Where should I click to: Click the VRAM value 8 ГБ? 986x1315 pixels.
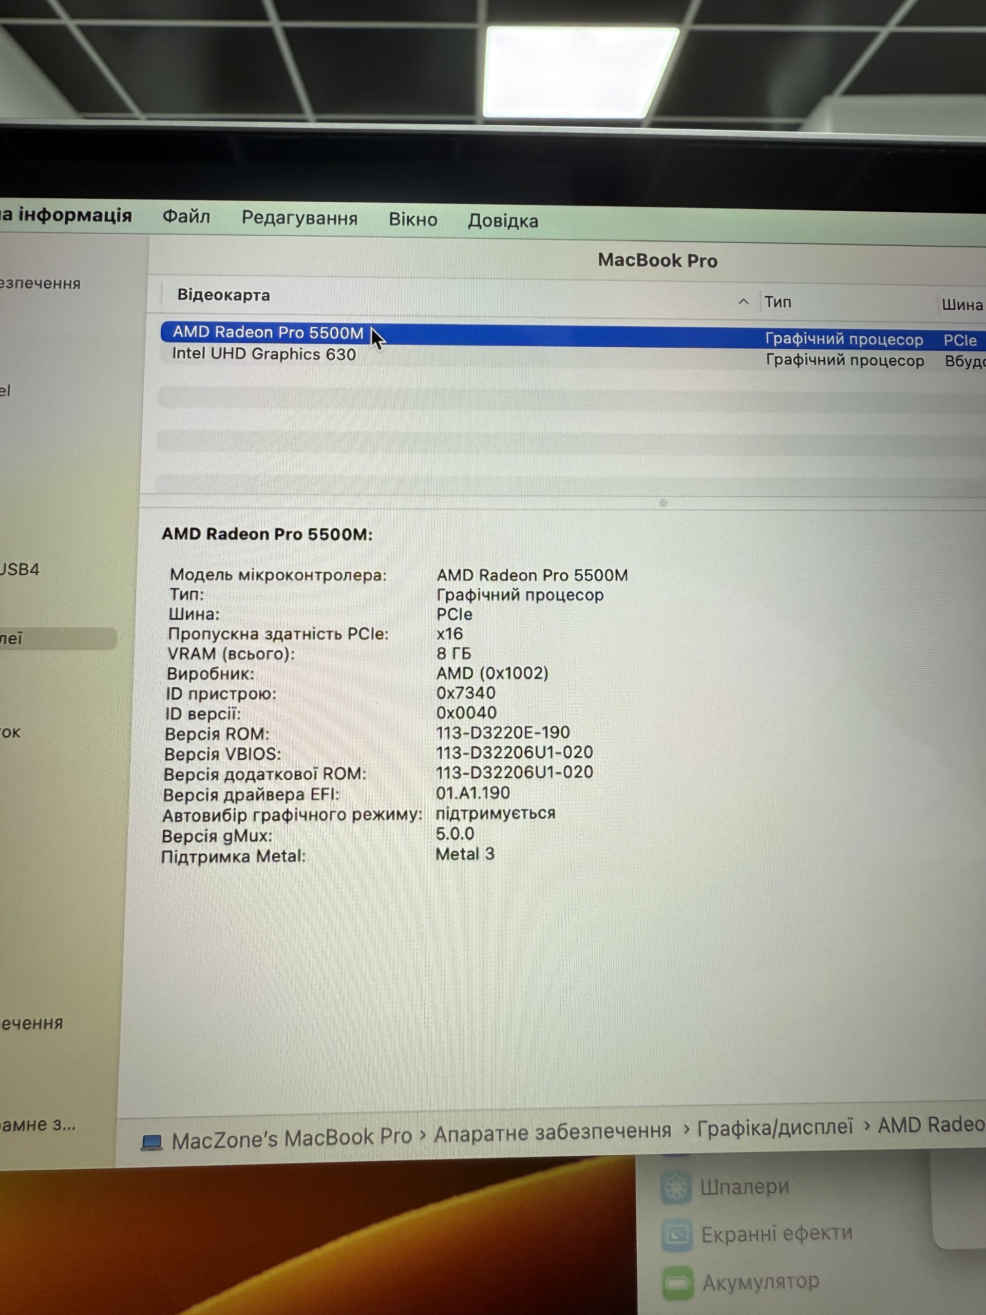453,653
